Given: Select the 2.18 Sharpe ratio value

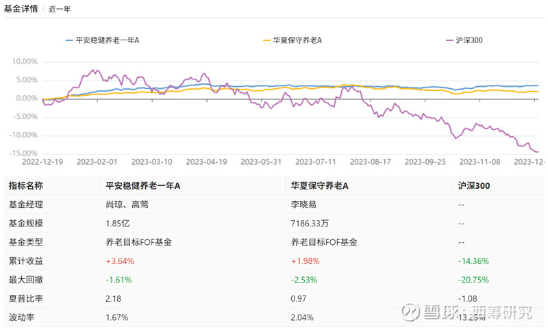Looking at the screenshot, I should pos(113,299).
